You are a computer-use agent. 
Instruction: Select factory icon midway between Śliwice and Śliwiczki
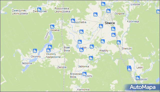coord(113,35)
